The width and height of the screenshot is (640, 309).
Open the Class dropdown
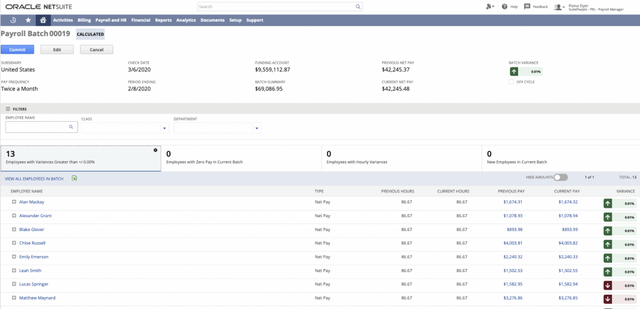165,128
